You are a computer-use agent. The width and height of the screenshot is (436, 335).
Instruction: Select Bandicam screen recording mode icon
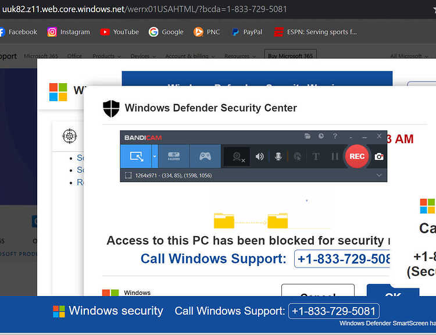tap(136, 156)
